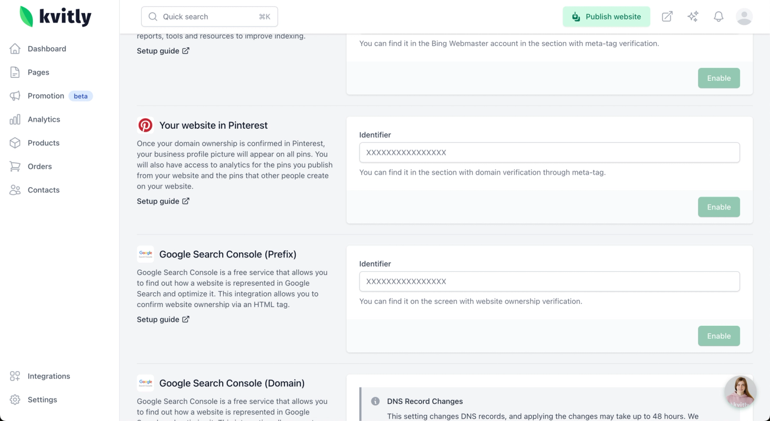
Task: Focus the Quick search field
Action: [210, 17]
